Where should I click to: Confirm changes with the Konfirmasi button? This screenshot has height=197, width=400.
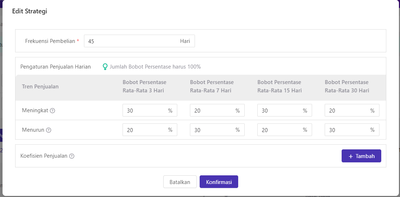[x=219, y=182]
